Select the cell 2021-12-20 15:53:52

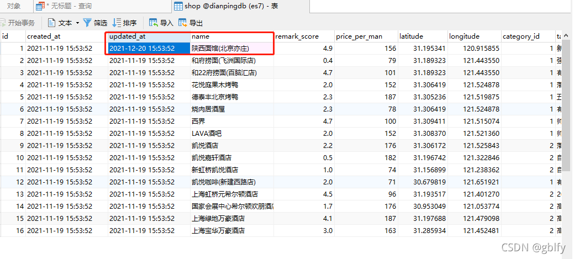click(x=149, y=48)
